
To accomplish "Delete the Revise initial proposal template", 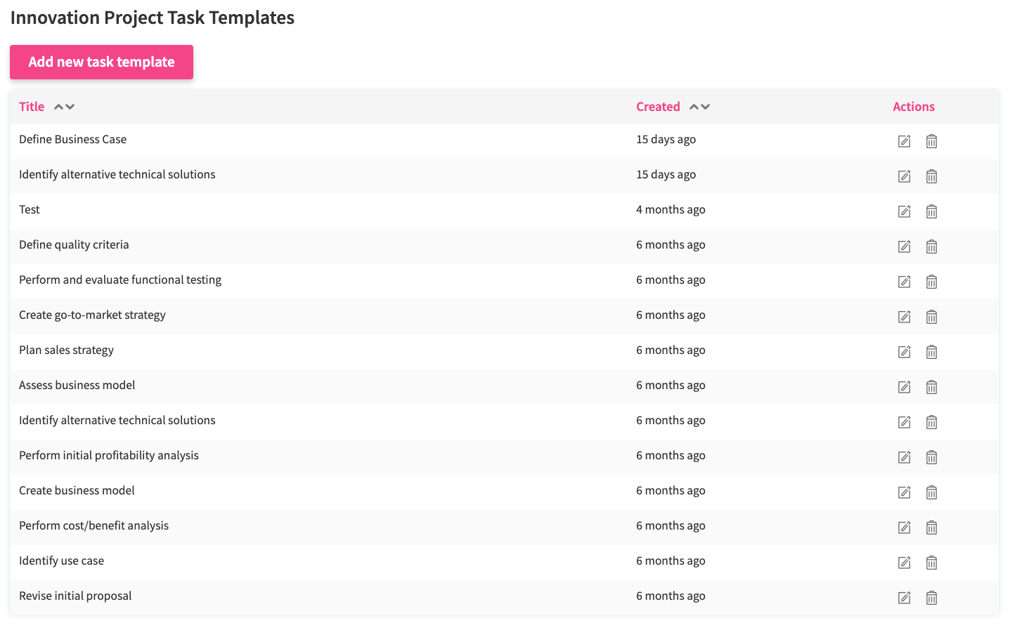I will (x=931, y=598).
